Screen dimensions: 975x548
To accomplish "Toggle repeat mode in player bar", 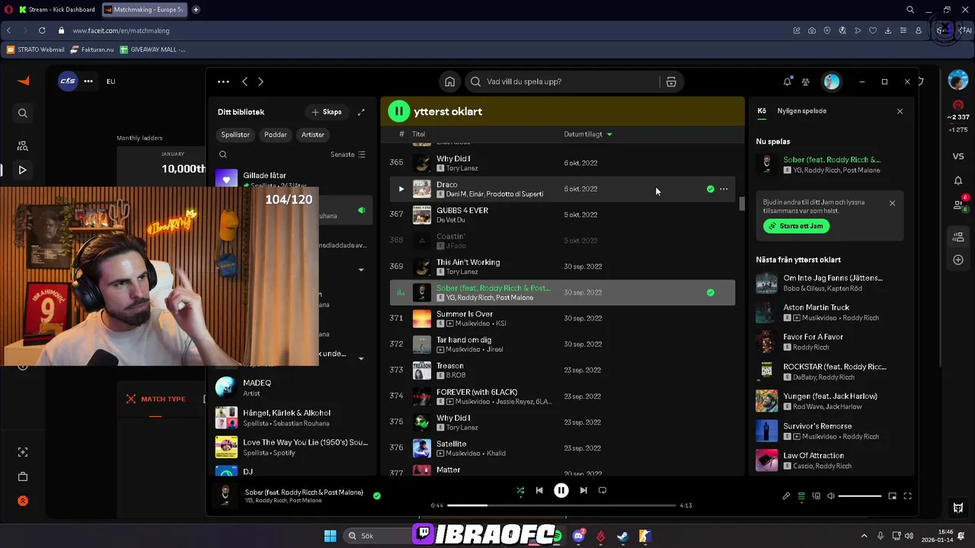I will coord(603,491).
